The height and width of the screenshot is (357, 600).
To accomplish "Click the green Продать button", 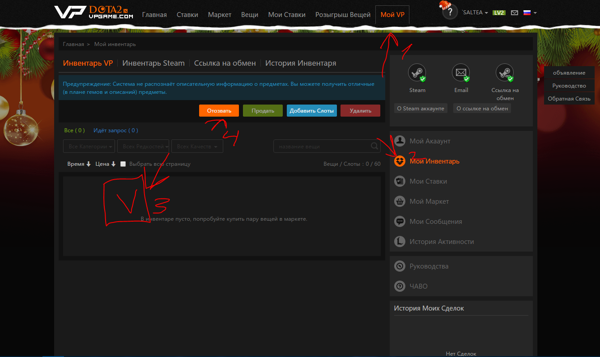I will click(263, 111).
